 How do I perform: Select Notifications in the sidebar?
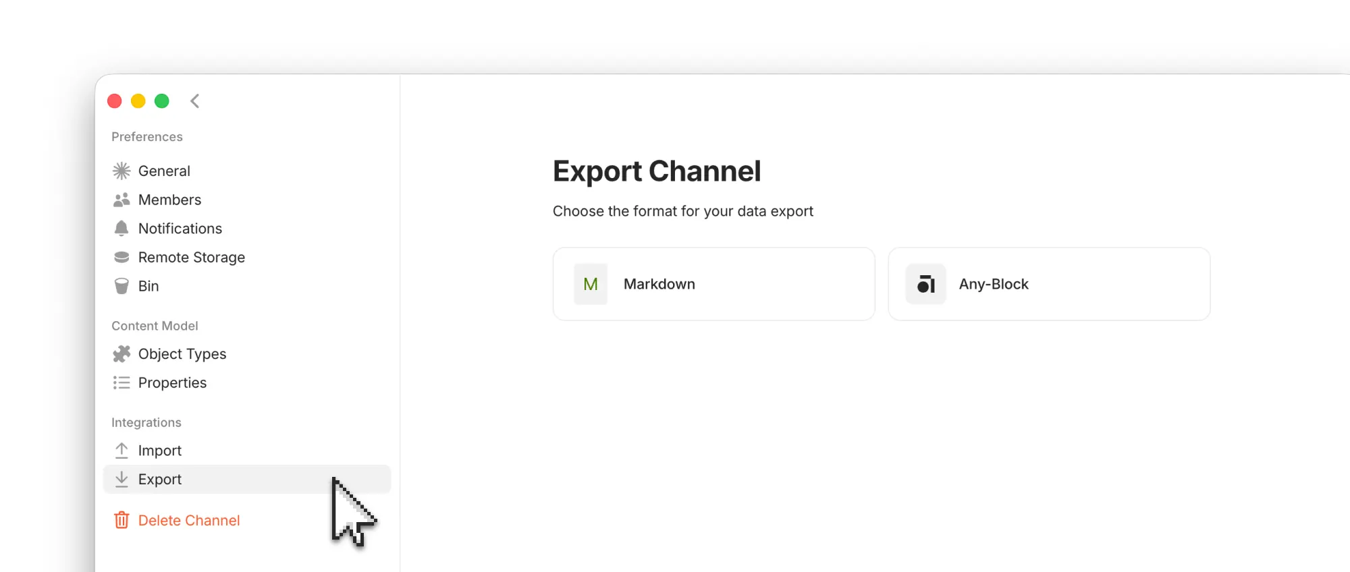point(247,229)
